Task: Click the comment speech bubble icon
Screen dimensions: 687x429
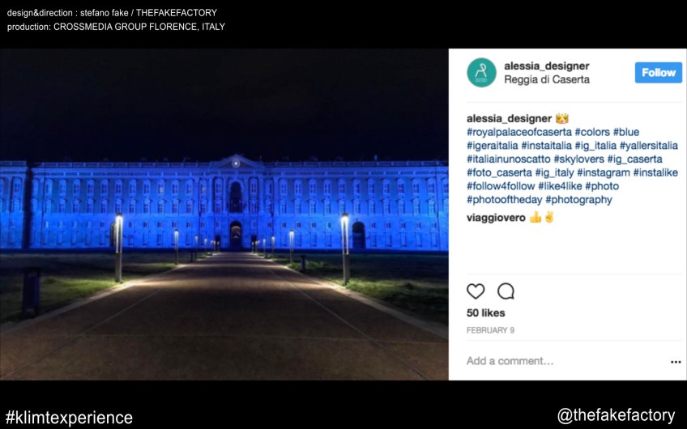Action: click(x=506, y=291)
